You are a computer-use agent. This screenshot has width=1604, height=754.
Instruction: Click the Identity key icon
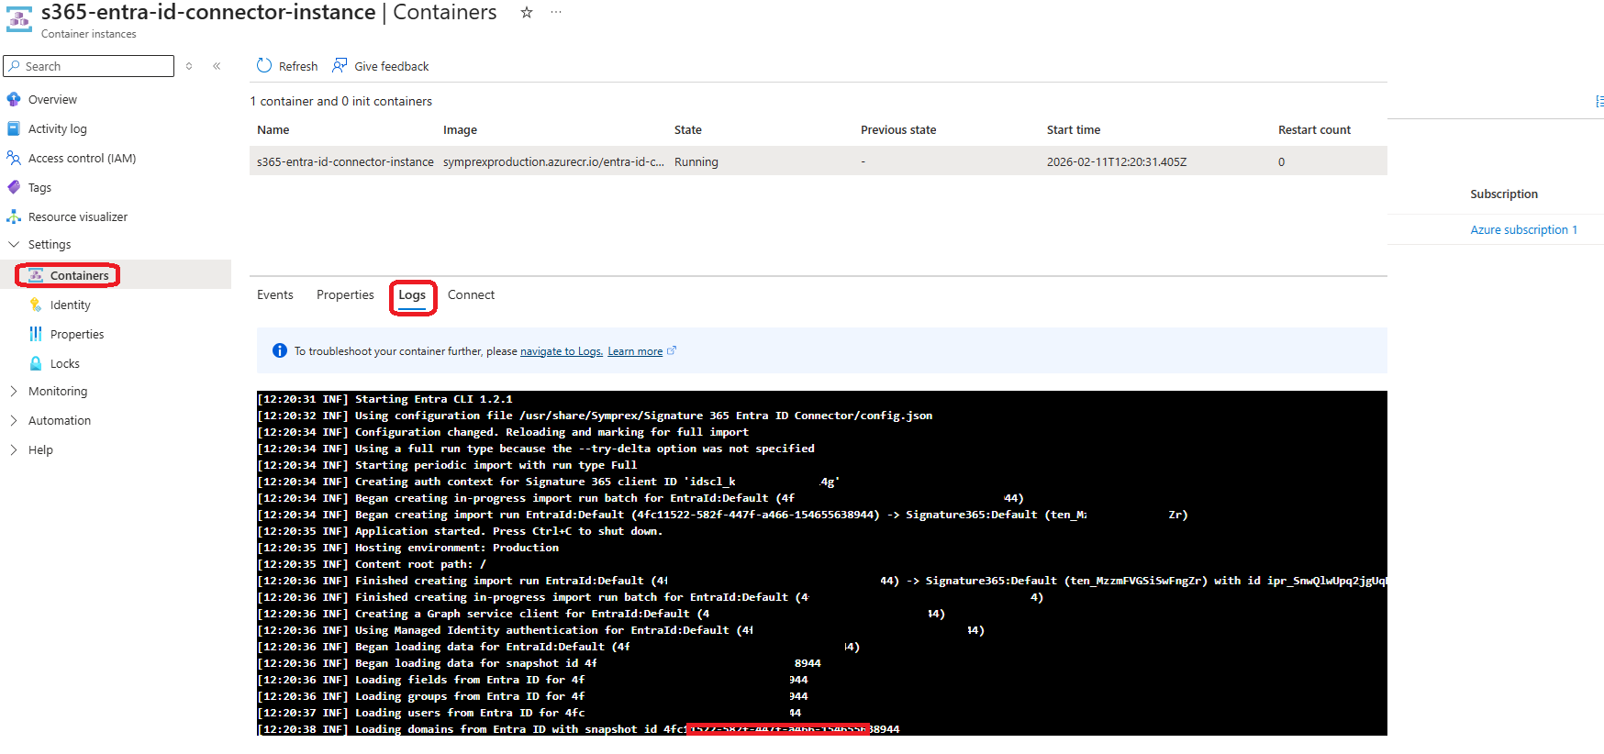(36, 305)
